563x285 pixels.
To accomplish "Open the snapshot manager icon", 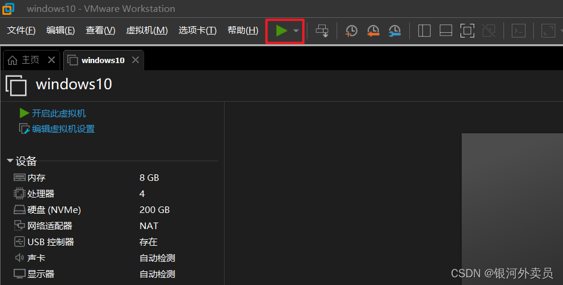I will click(394, 31).
